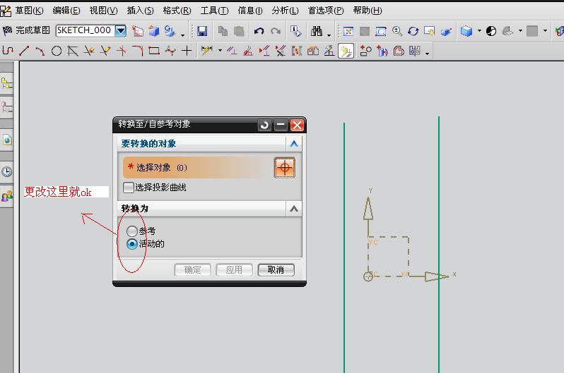Open the sketch toolbar options dropdown arrow
This screenshot has width=564, height=373.
click(x=428, y=54)
